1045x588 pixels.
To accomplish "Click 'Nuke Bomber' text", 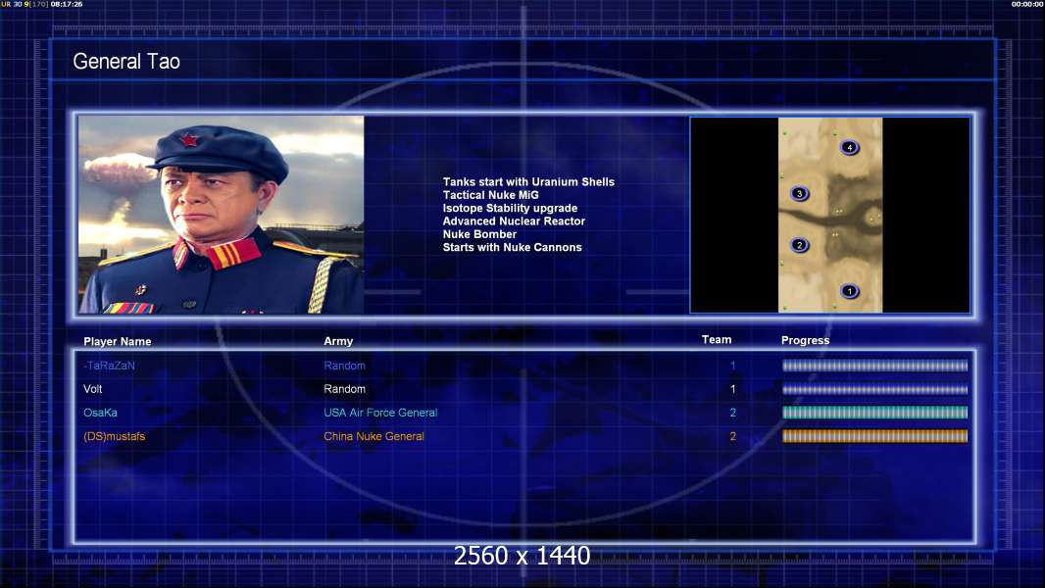I will [479, 234].
